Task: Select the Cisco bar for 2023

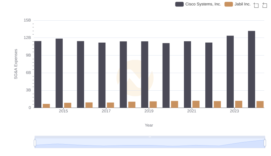Action: (x=230, y=72)
